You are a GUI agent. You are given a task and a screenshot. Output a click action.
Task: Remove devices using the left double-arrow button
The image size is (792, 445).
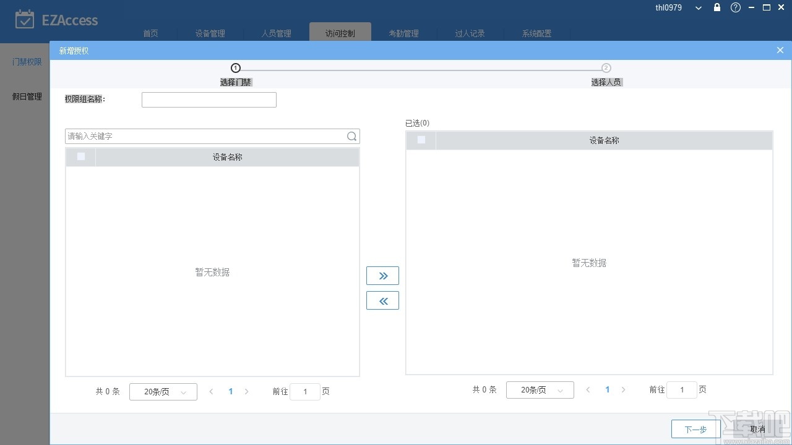(x=382, y=300)
